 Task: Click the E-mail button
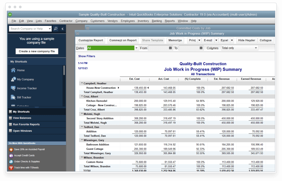point(208,40)
